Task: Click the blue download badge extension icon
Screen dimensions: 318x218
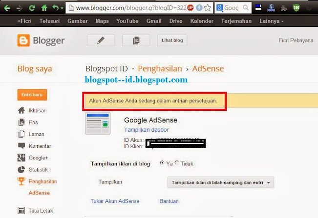Action: point(271,8)
